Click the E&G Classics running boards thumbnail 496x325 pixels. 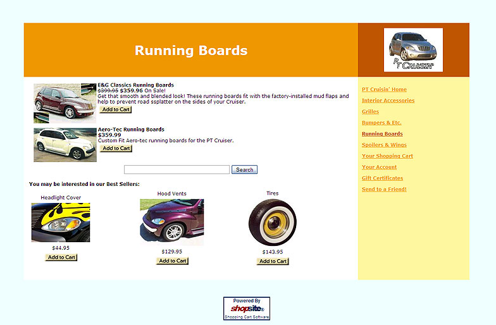point(65,102)
